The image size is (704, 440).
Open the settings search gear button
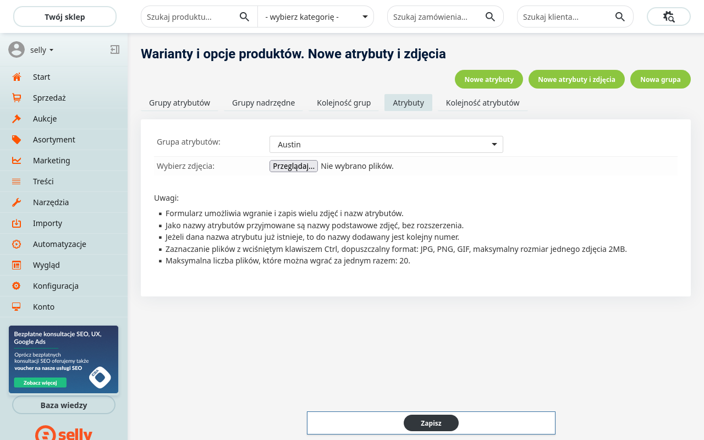[x=668, y=16]
